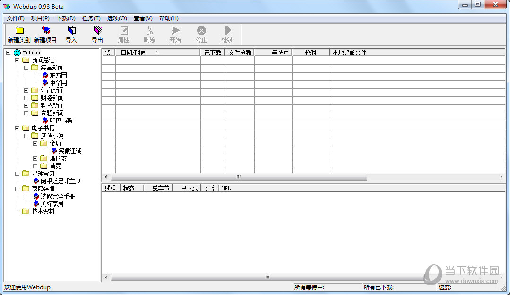Open the 下载(D) menu

tap(66, 18)
